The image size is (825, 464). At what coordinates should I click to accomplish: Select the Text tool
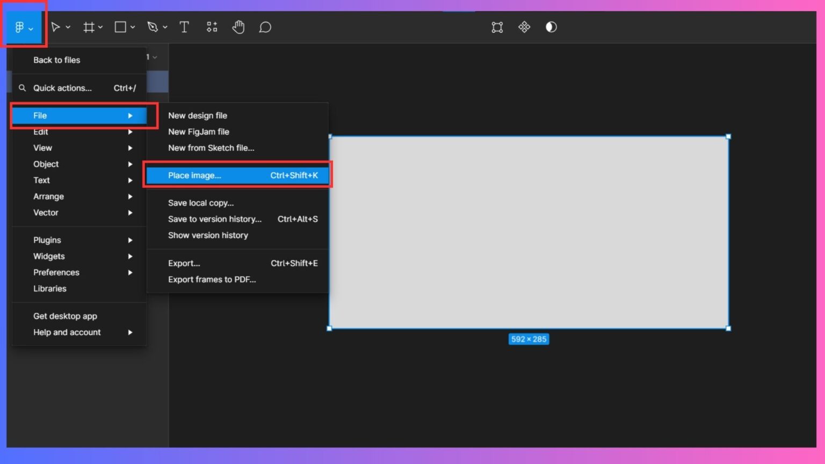[184, 27]
